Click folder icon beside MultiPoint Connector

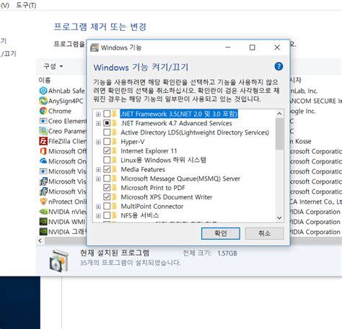114,206
